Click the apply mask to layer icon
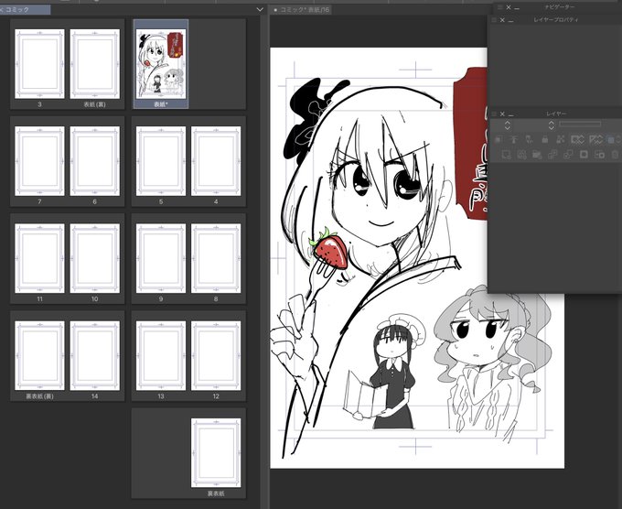This screenshot has height=509, width=622. click(x=599, y=155)
